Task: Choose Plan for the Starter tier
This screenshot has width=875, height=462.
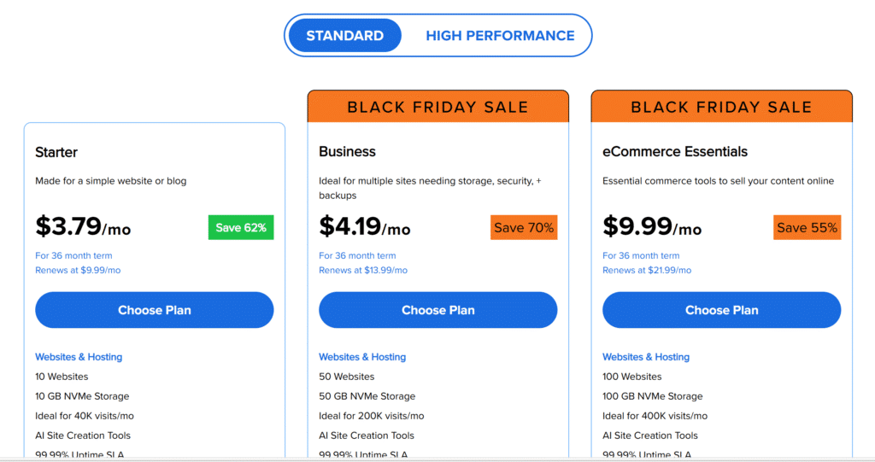Action: 154,310
